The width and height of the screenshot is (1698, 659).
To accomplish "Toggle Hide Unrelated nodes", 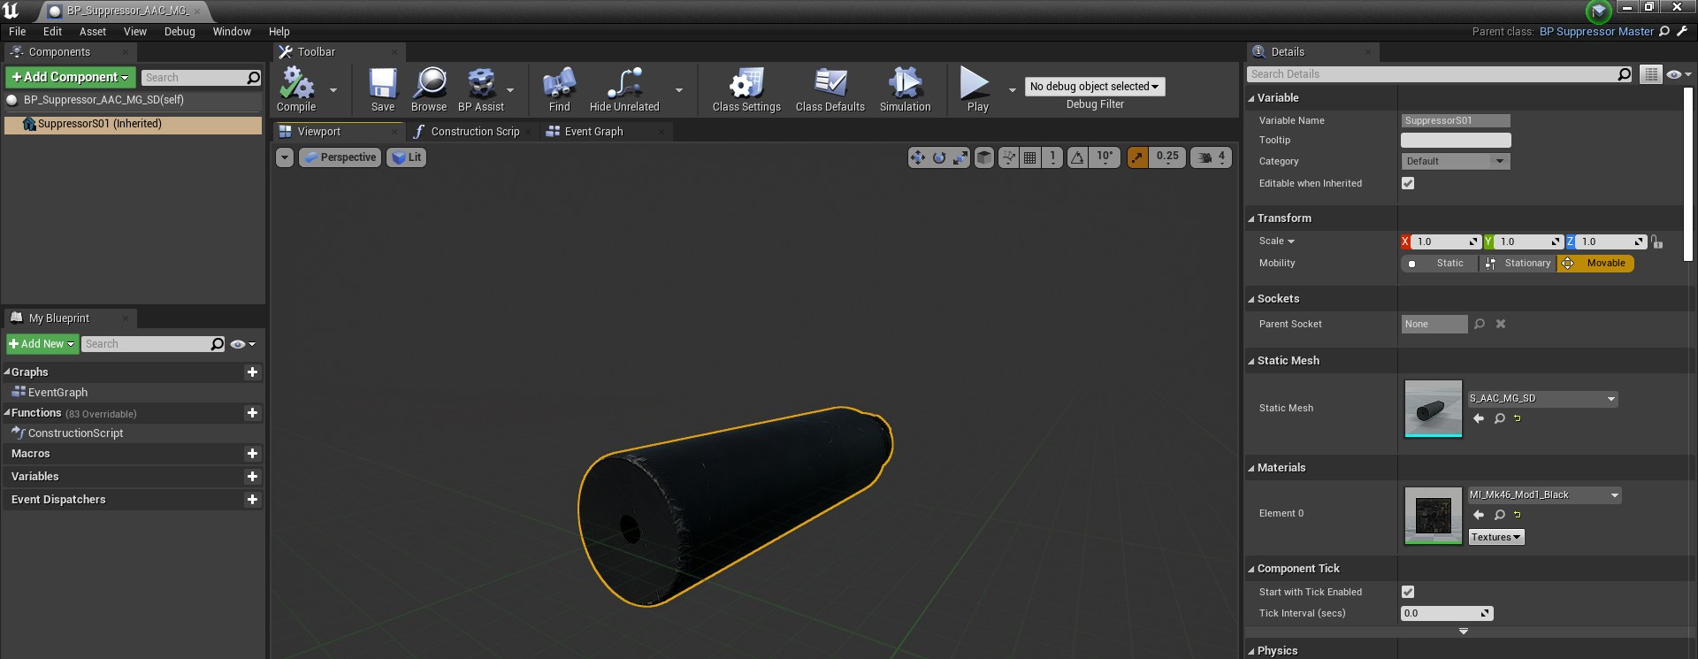I will point(624,89).
